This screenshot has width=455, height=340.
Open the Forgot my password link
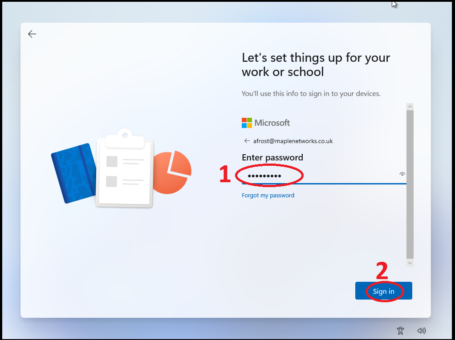pos(268,196)
